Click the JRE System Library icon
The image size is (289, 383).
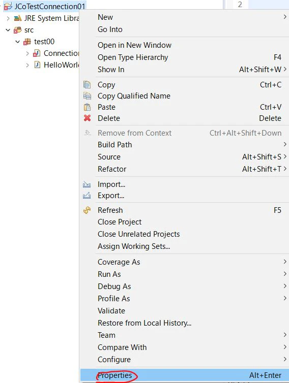point(18,18)
